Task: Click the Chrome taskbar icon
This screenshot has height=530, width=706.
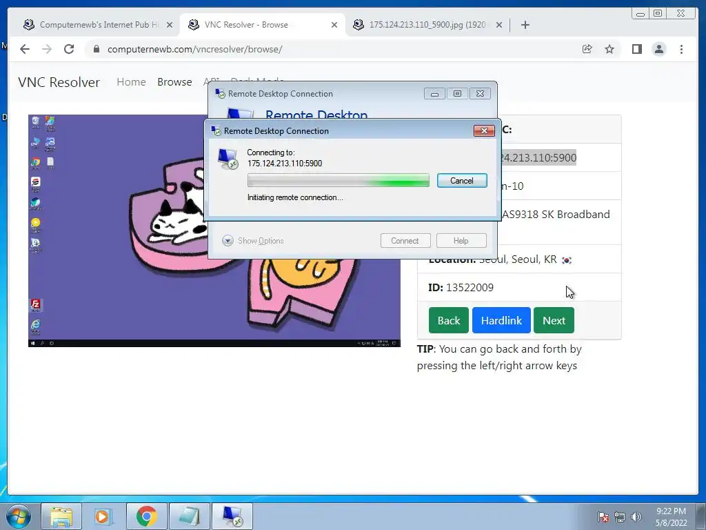Action: pos(146,516)
